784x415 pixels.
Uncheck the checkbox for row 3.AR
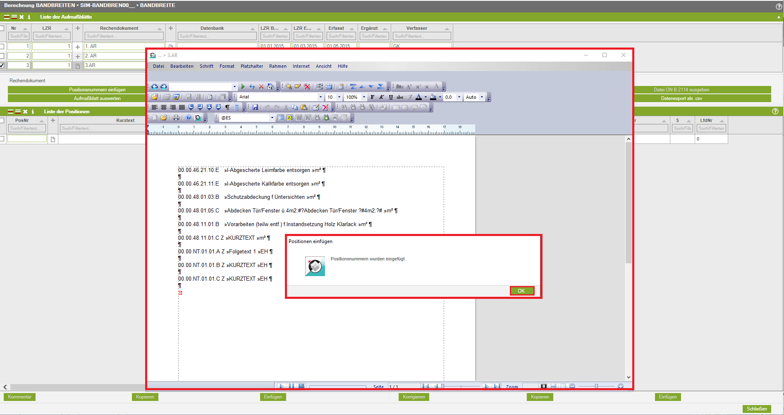(x=2, y=65)
